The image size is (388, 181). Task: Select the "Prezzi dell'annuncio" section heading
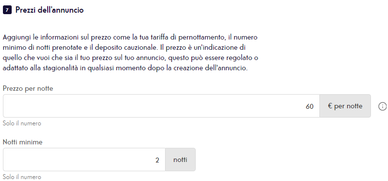click(50, 10)
